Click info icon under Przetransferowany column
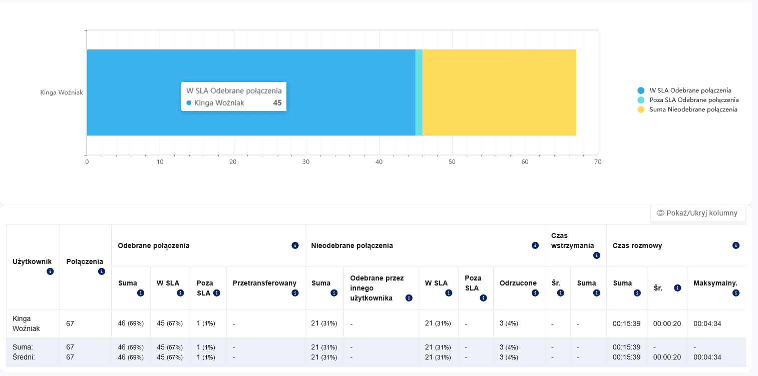This screenshot has height=376, width=758. tap(295, 293)
